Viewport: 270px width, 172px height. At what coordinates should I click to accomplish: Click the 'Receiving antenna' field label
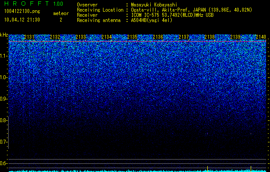tap(99, 20)
